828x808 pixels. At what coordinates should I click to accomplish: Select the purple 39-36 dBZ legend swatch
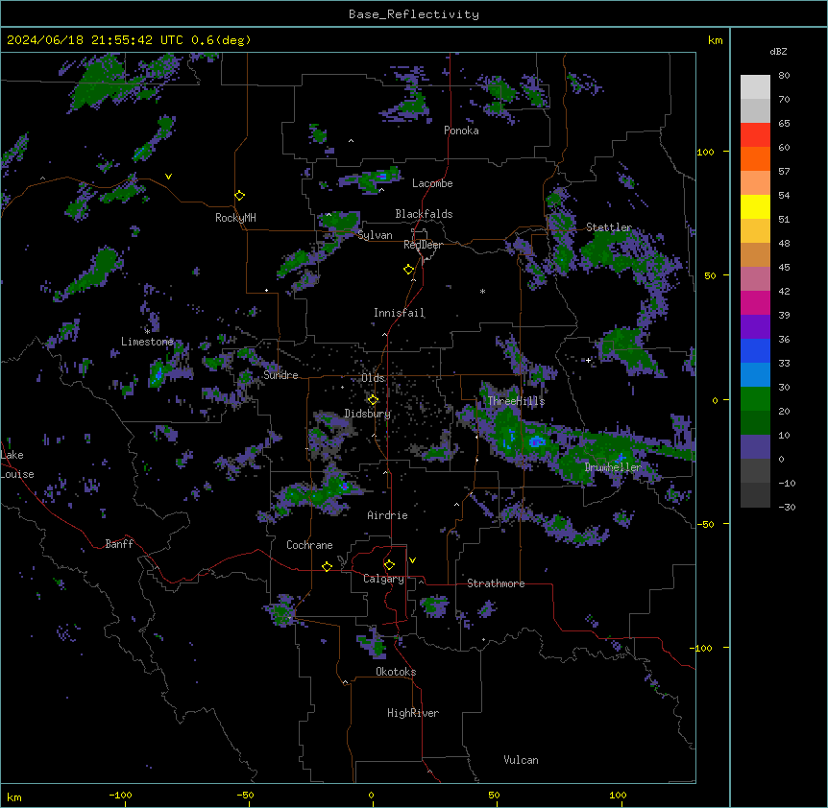click(x=755, y=327)
